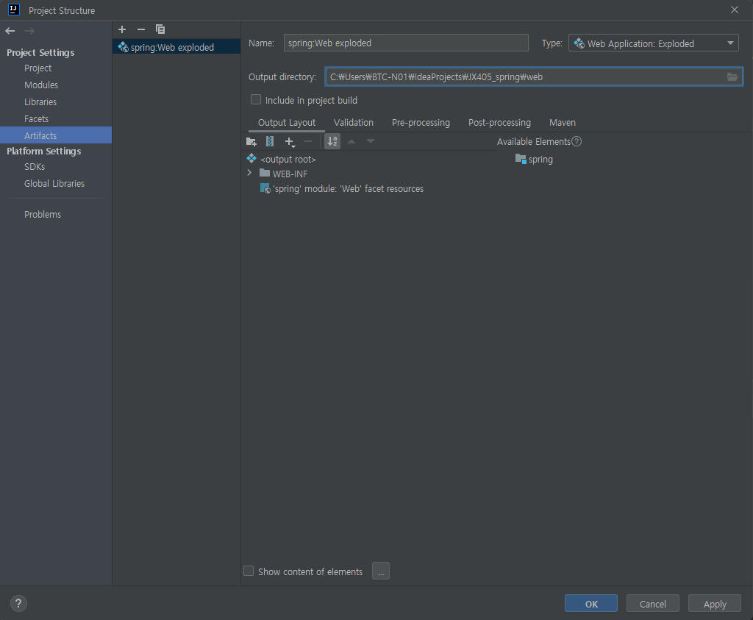The image size is (753, 620).
Task: Select spring:Web exploded artifact in list
Action: click(176, 47)
